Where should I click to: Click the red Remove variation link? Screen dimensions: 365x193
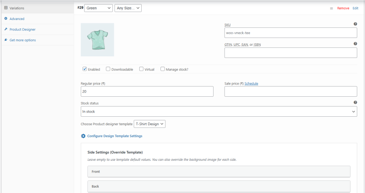pos(343,8)
